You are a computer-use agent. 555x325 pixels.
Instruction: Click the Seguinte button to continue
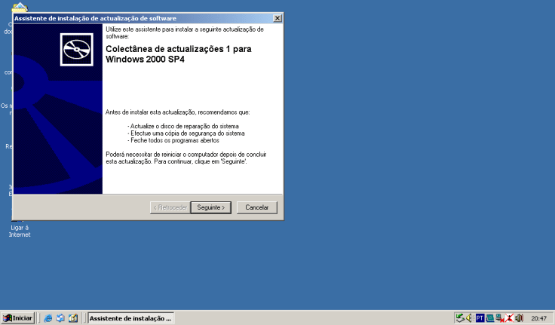(210, 207)
